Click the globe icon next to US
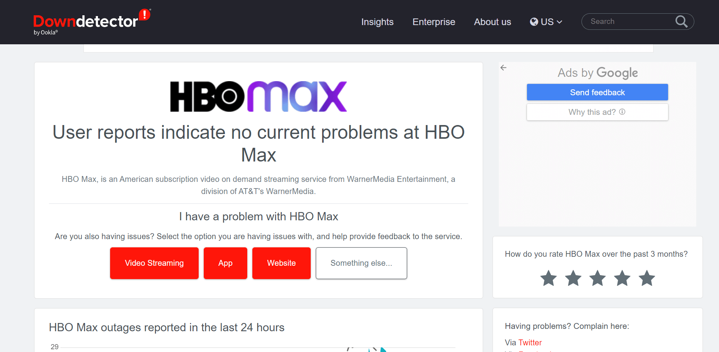The image size is (719, 352). click(534, 22)
